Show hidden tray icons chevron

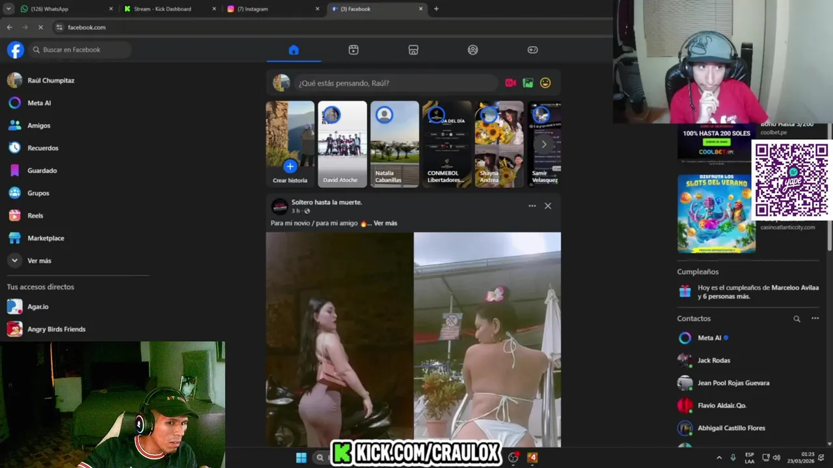tap(719, 458)
